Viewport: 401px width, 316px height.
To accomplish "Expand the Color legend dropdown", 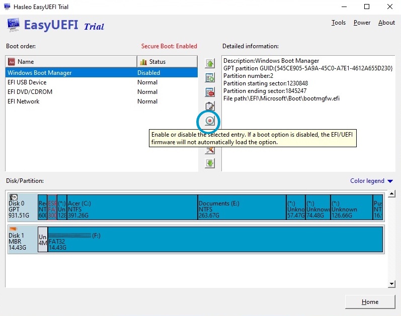I will [x=371, y=181].
